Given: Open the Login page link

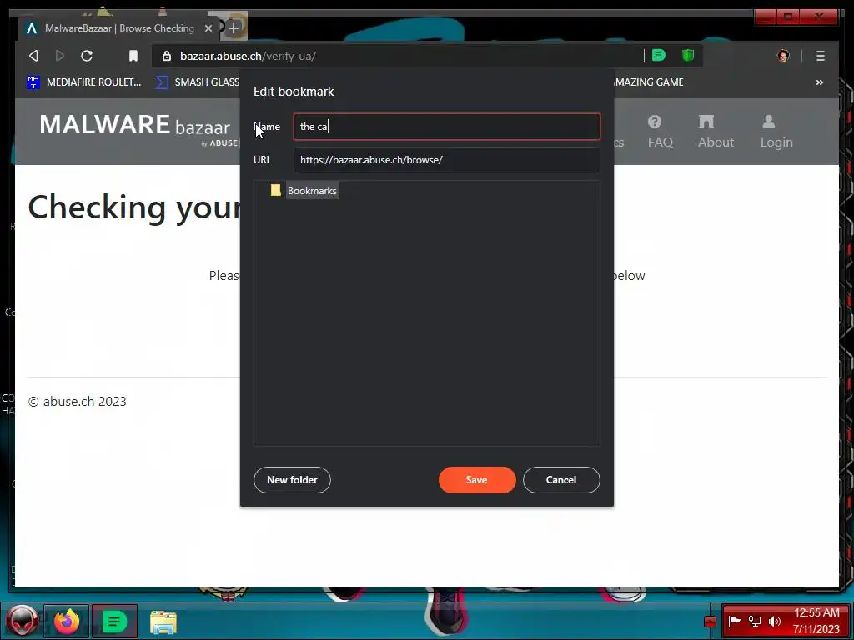Looking at the screenshot, I should 776,132.
